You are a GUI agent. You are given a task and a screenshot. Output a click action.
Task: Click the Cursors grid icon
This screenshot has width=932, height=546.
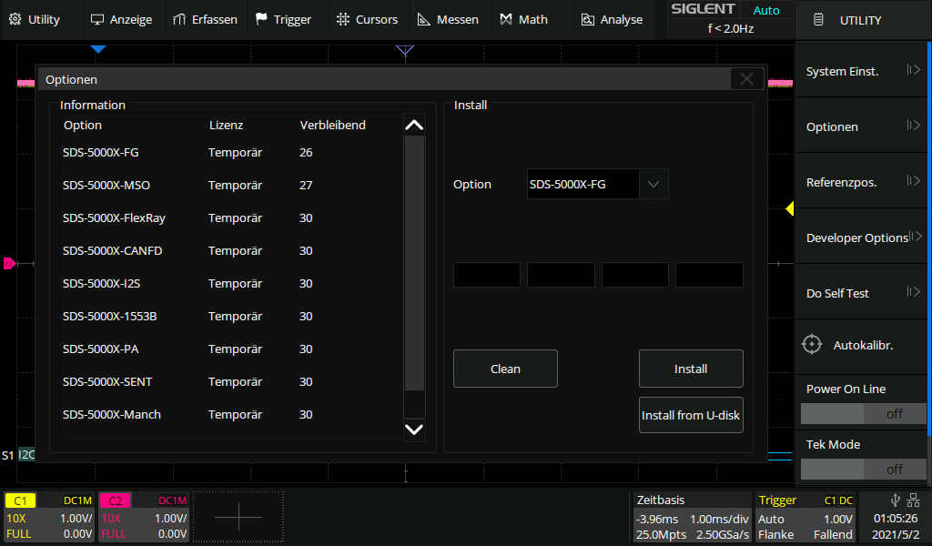[x=343, y=19]
